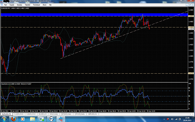The image size is (195, 122).
Task: Click the blue resistance zone rectangle
Action: (94, 15)
